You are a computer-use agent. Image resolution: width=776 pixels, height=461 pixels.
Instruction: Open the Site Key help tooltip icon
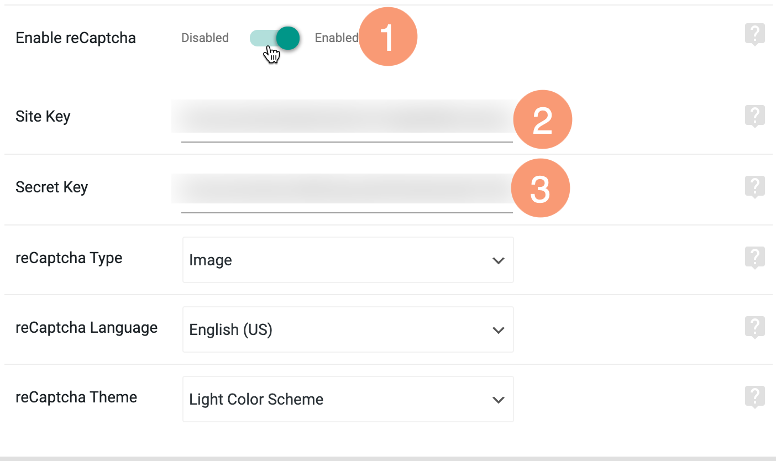[754, 117]
